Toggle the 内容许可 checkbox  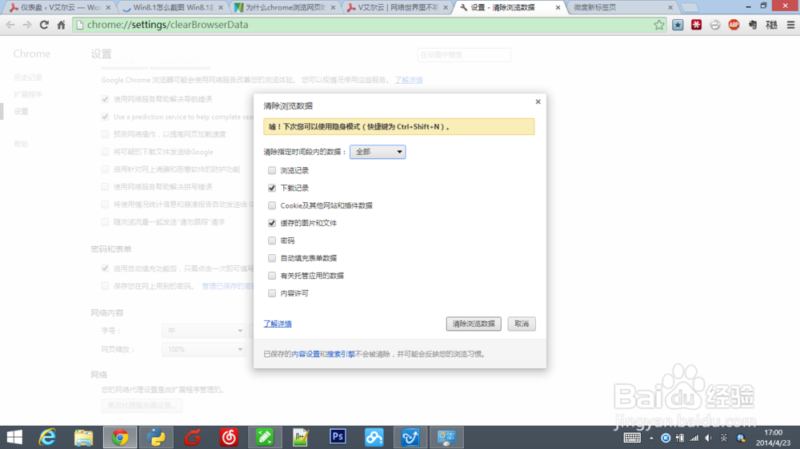(x=272, y=293)
